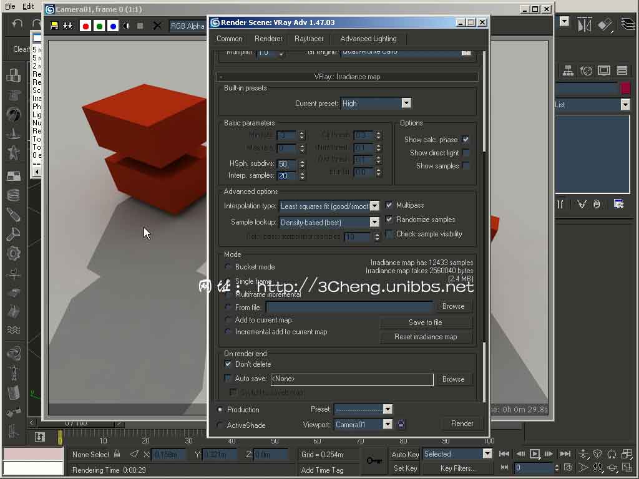639x479 pixels.
Task: Open the Layer Manager icon
Action: pyautogui.click(x=629, y=24)
